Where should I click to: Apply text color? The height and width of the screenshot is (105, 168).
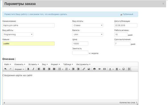coord(110,69)
